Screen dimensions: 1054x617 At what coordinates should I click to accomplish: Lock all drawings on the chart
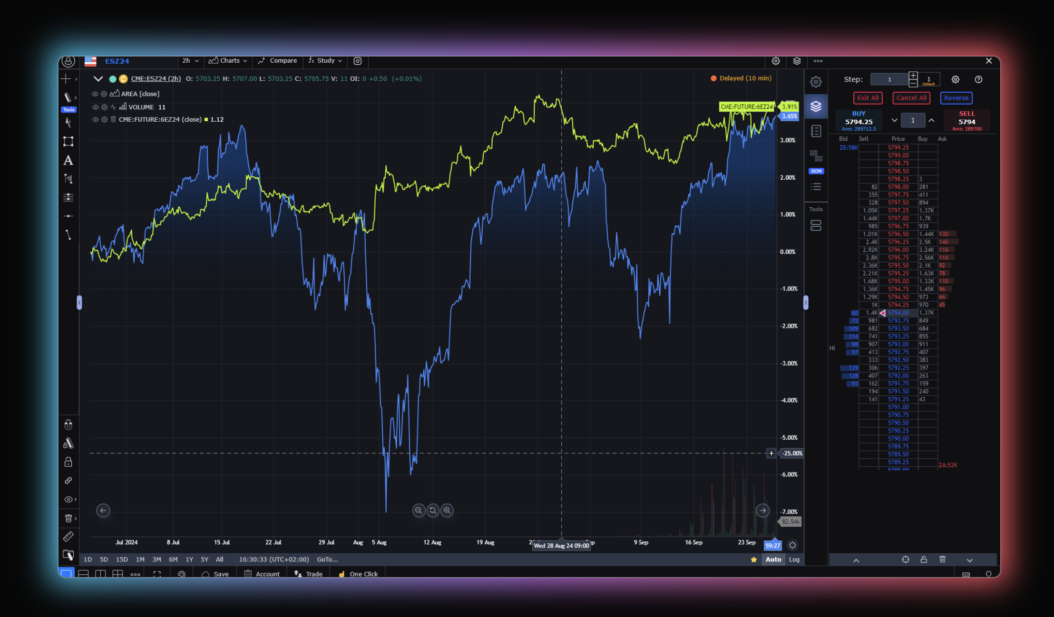[x=68, y=463]
